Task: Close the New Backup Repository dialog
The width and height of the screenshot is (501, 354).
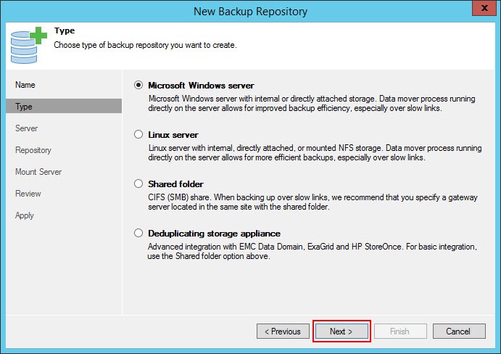Action: 484,8
